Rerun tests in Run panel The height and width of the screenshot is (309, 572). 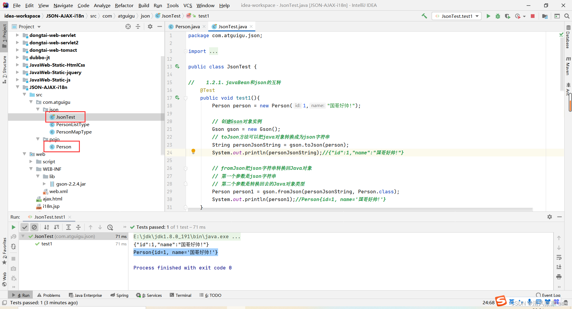point(13,227)
